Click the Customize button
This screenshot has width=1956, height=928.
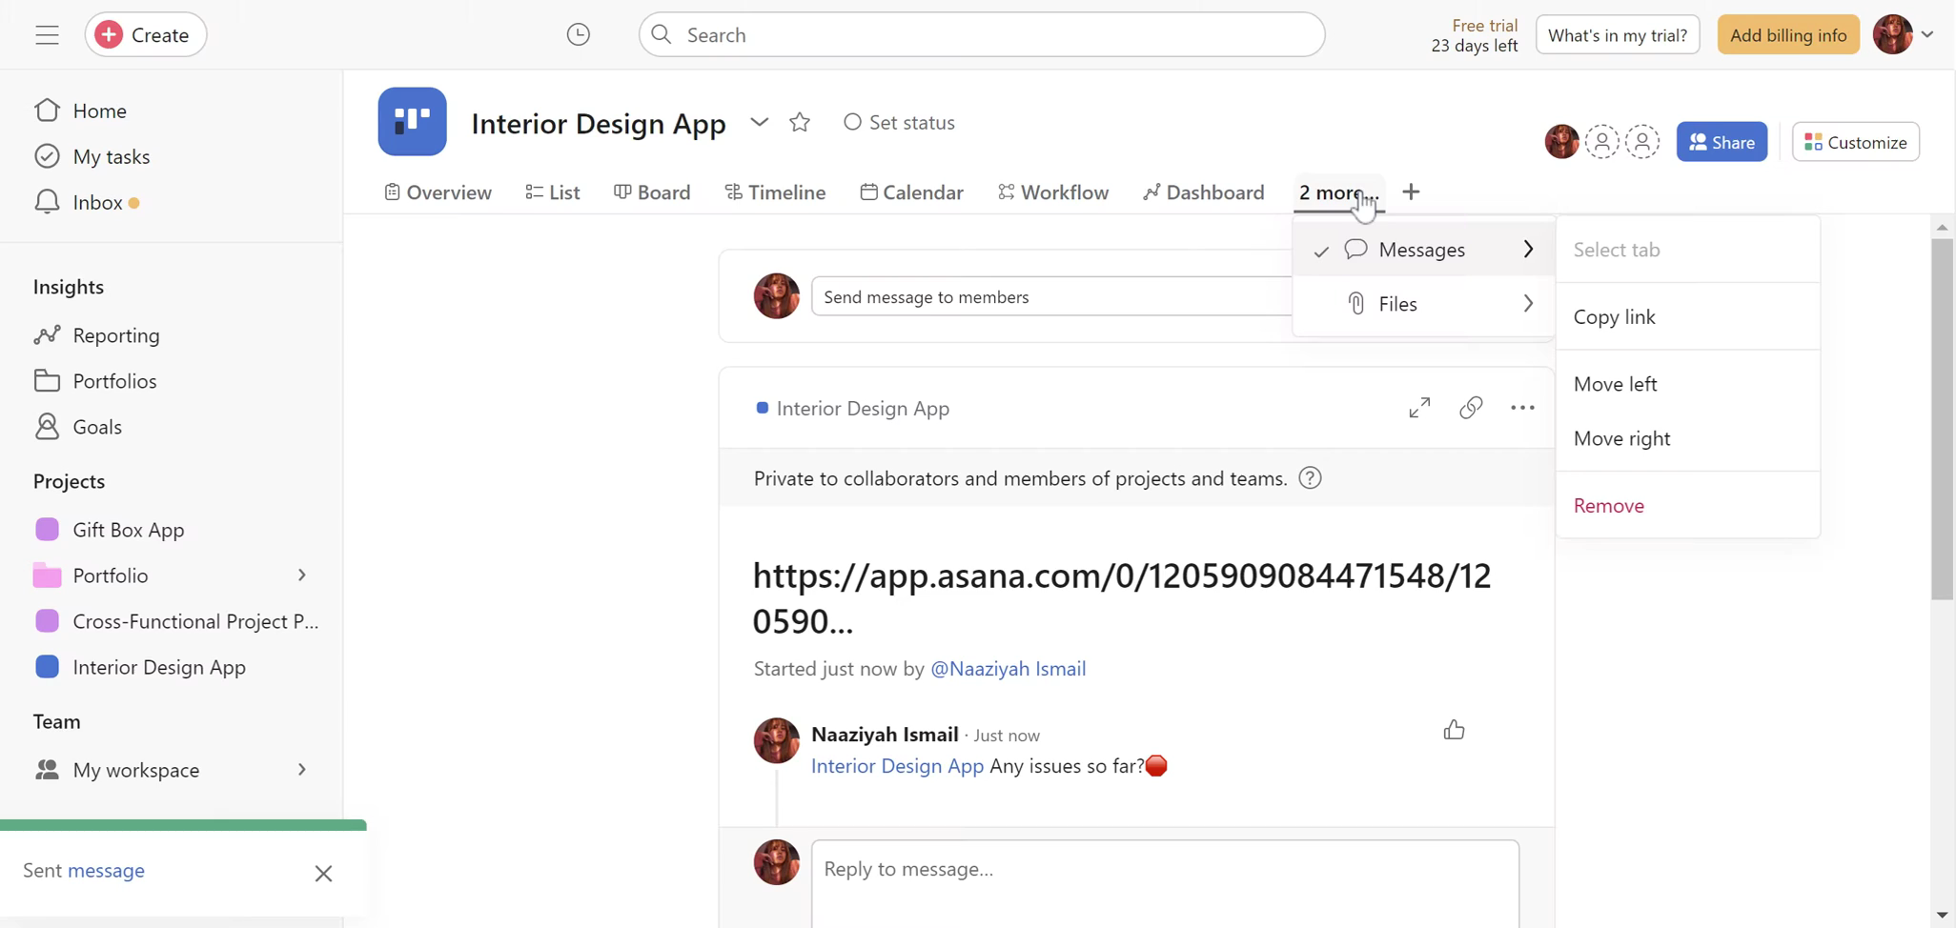[1855, 142]
